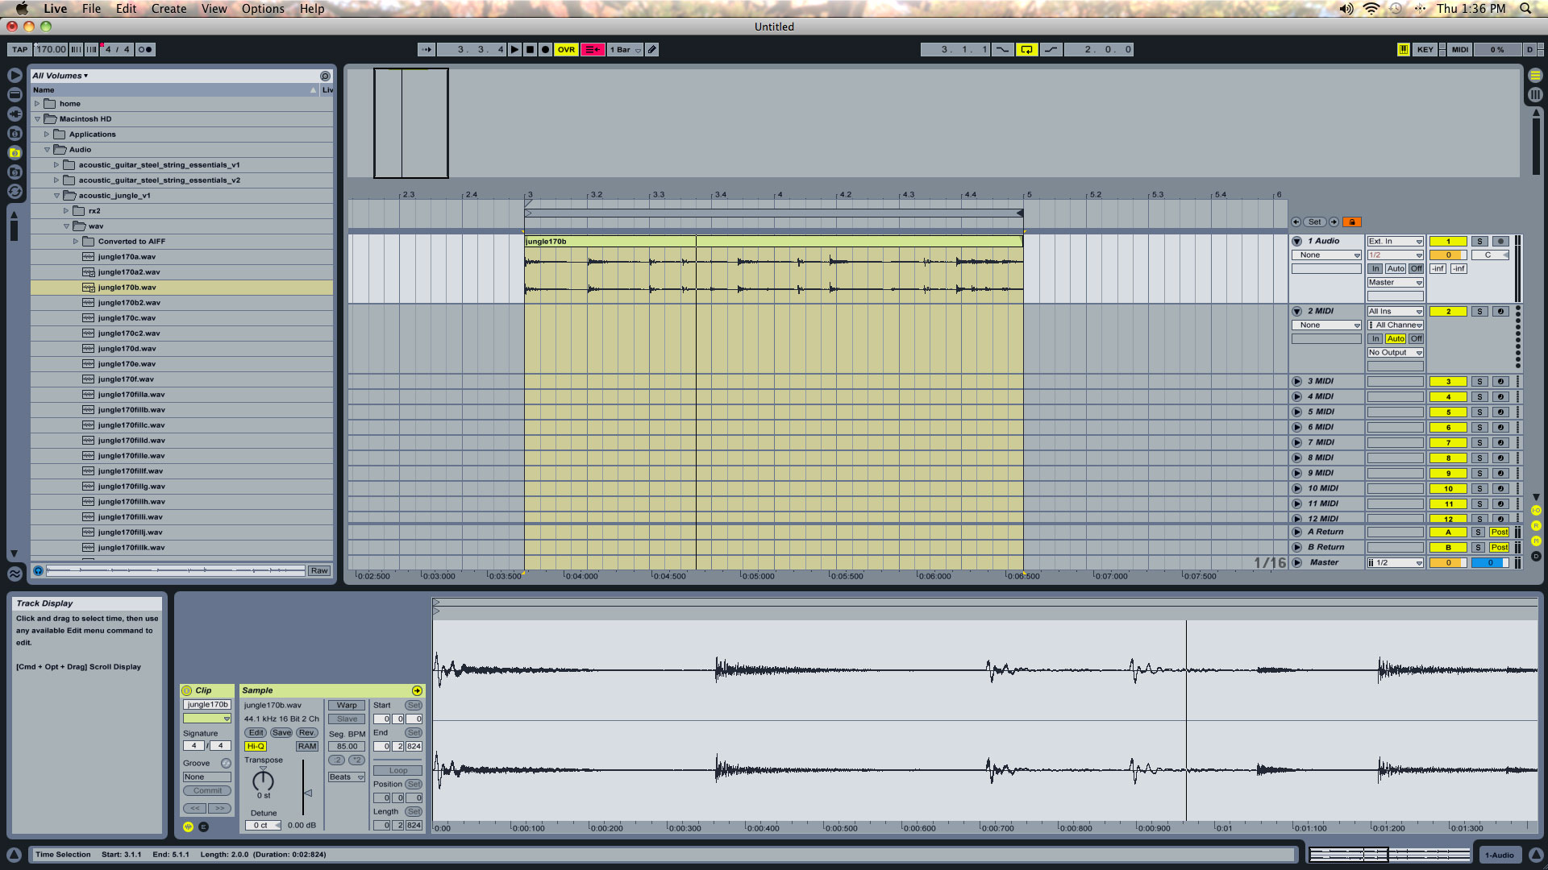Click the metronome icon beside the time signature

tap(145, 50)
